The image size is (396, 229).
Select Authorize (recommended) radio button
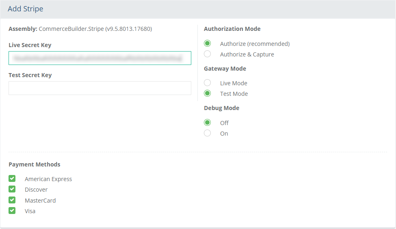(208, 43)
